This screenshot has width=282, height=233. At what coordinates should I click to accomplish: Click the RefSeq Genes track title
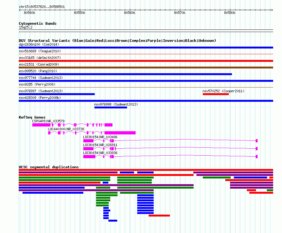(x=32, y=117)
